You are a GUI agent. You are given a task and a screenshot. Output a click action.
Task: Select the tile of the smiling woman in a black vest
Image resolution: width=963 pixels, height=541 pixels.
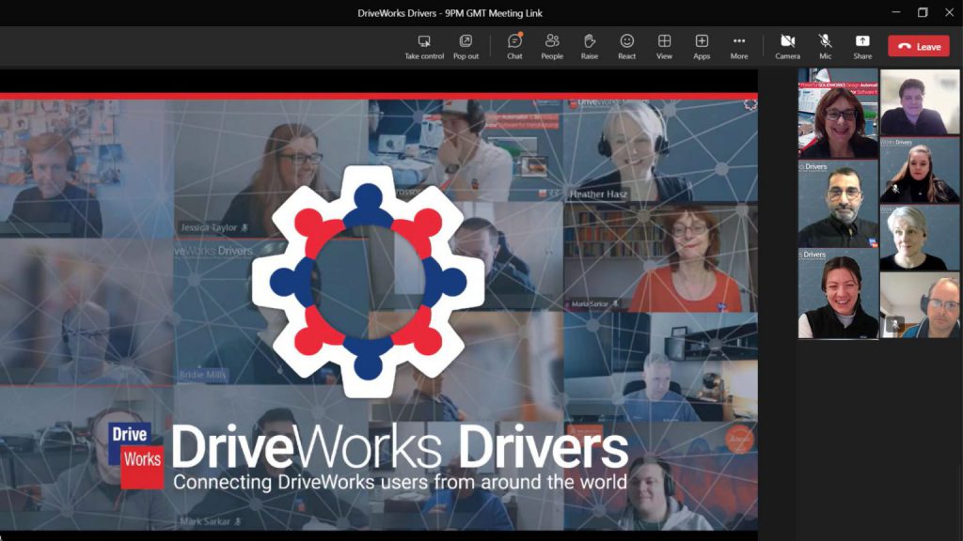pyautogui.click(x=838, y=294)
